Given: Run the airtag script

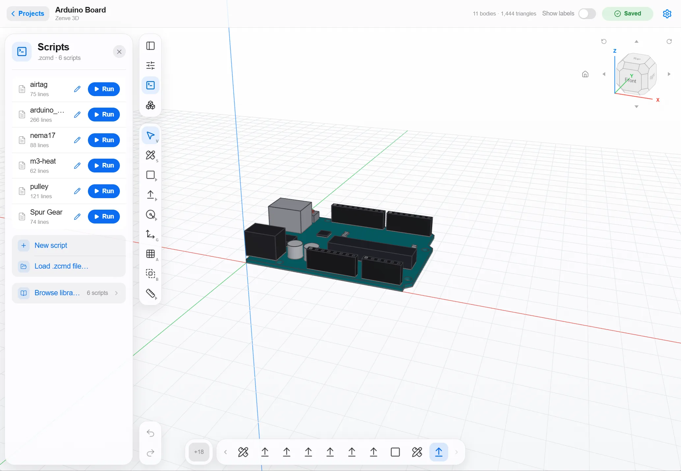Looking at the screenshot, I should (x=104, y=89).
